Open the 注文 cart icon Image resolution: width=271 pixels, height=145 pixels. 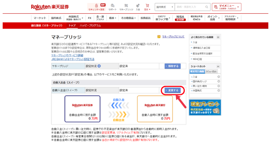tap(147, 5)
